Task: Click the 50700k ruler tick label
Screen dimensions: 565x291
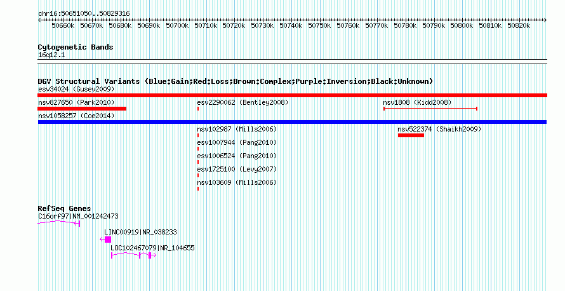Action: pos(177,25)
